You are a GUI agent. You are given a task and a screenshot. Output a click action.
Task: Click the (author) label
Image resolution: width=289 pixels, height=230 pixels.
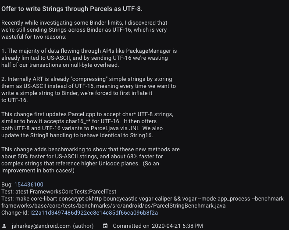tap(83, 226)
